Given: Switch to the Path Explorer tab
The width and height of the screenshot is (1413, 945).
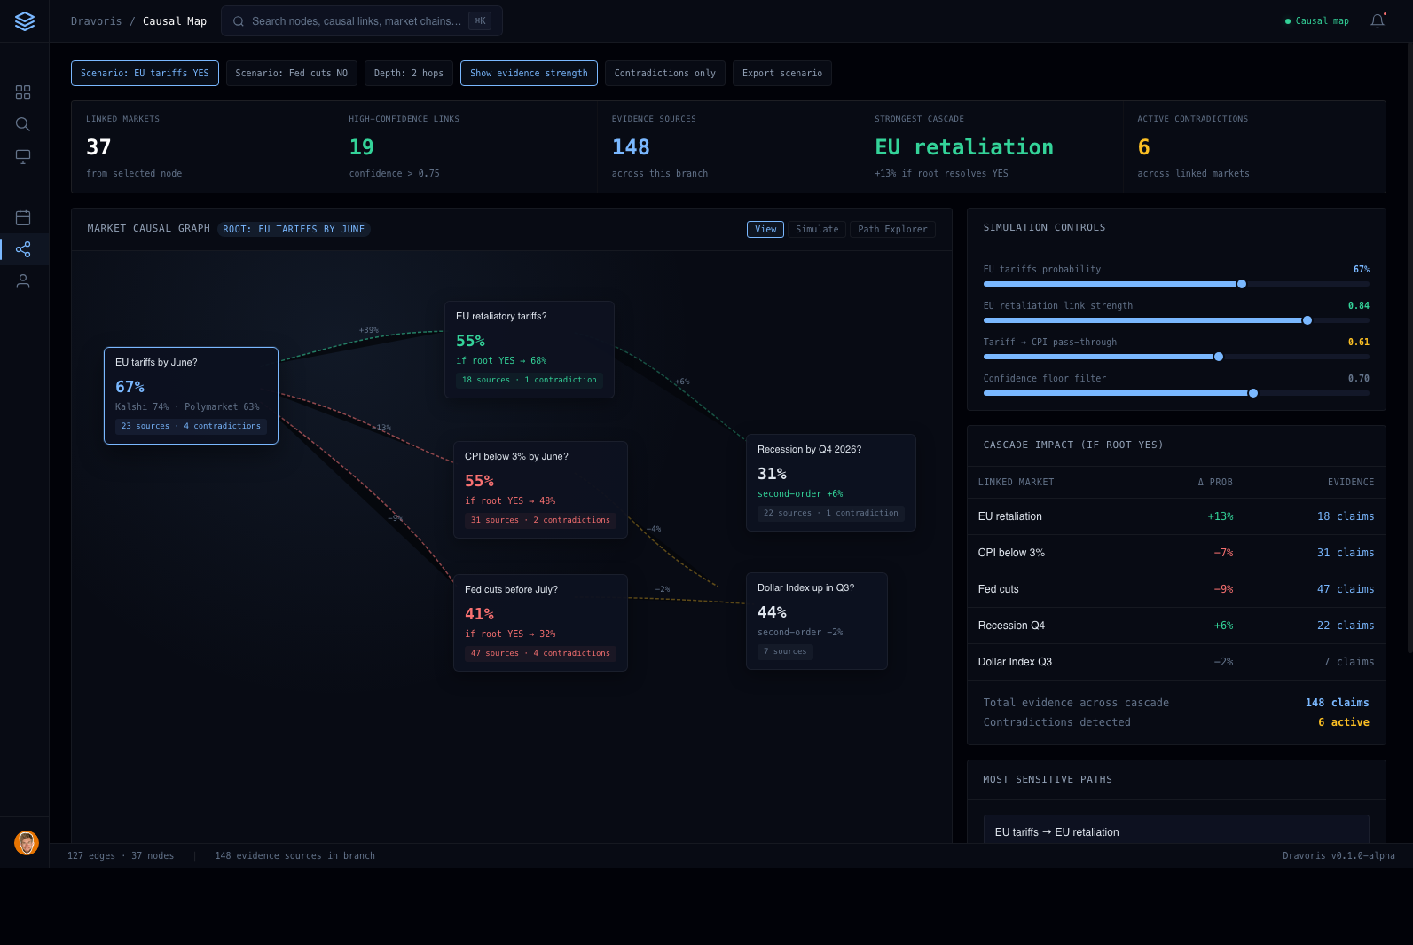Looking at the screenshot, I should pos(891,230).
